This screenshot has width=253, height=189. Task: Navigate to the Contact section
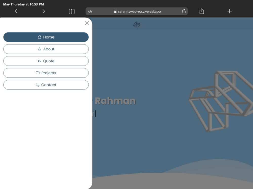coord(46,85)
